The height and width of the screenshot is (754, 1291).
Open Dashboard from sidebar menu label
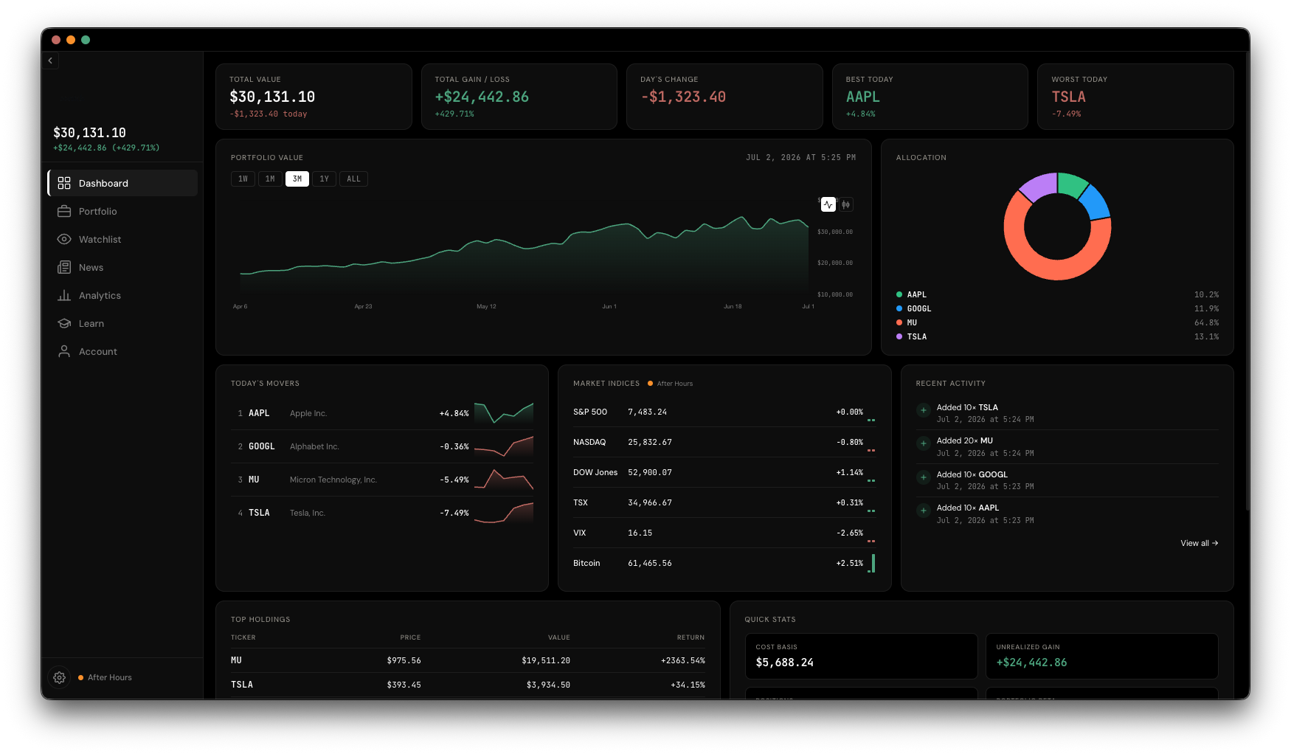[103, 183]
